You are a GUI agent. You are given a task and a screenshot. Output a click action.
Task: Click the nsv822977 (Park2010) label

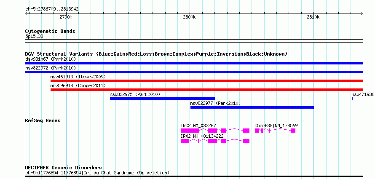coord(215,103)
